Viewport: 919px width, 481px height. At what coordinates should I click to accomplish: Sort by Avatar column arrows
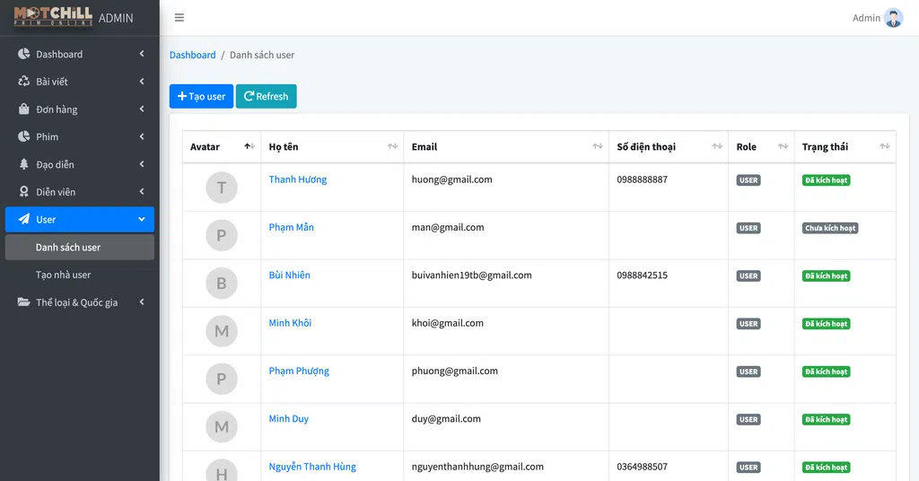(249, 146)
